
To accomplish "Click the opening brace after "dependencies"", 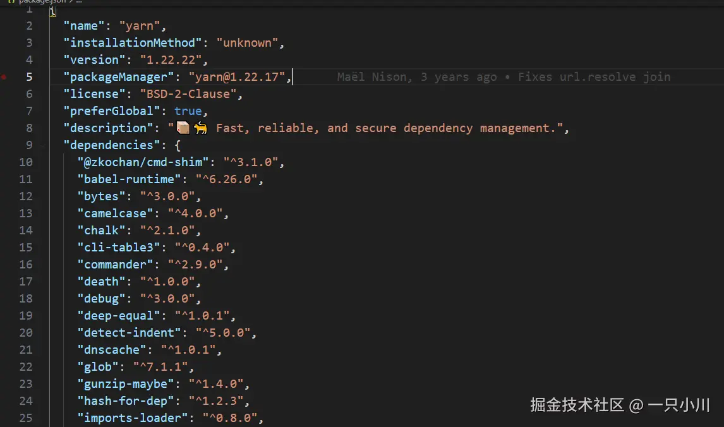I will 178,145.
